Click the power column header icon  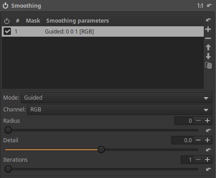click(7, 21)
